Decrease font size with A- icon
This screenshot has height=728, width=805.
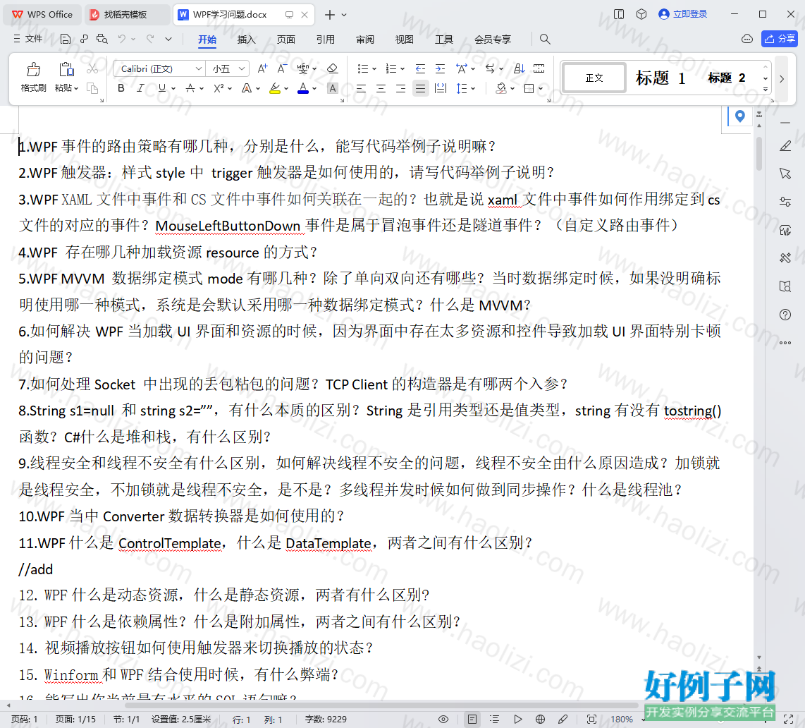coord(282,68)
